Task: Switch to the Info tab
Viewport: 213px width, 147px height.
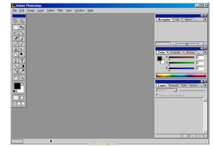Action: [x=177, y=20]
